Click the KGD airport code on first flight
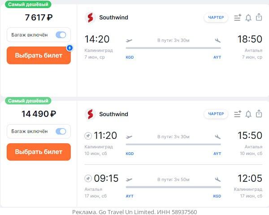The width and height of the screenshot is (269, 215). pos(130,57)
